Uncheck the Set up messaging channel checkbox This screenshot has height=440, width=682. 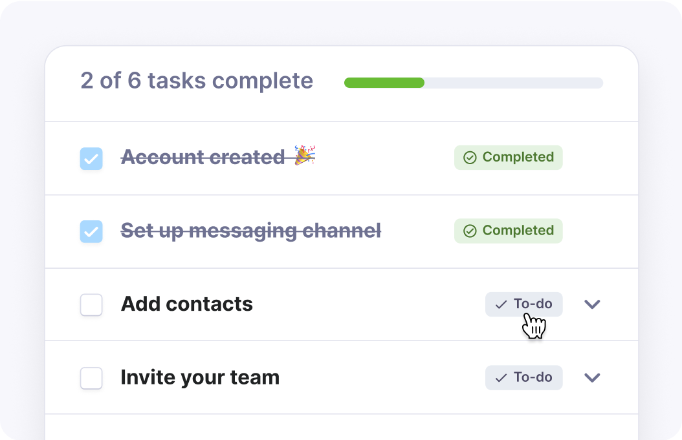91,231
